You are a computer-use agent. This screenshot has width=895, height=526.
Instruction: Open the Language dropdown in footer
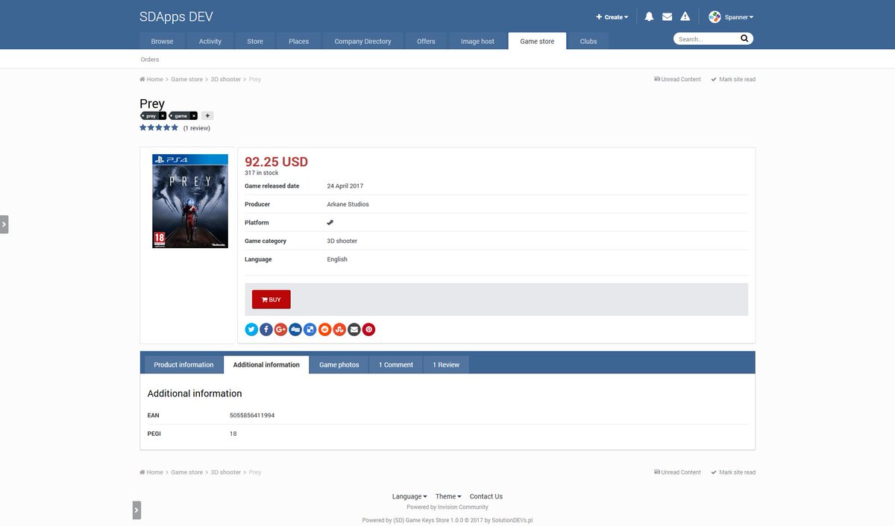click(409, 496)
